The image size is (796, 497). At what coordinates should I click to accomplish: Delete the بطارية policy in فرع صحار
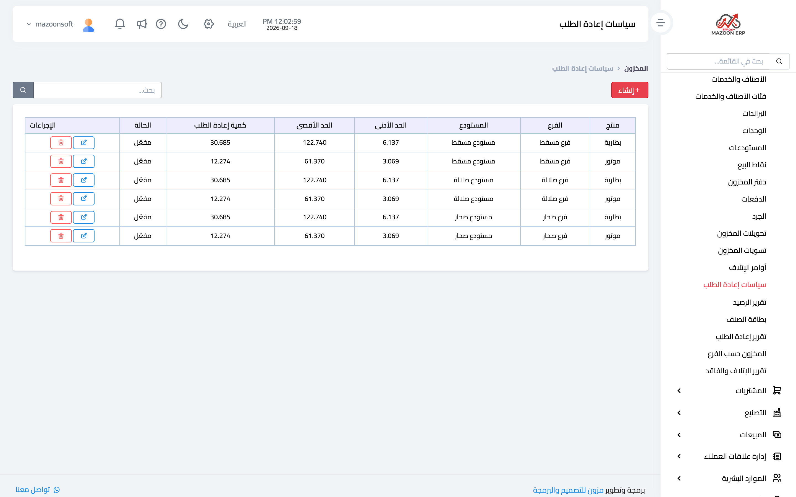61,217
